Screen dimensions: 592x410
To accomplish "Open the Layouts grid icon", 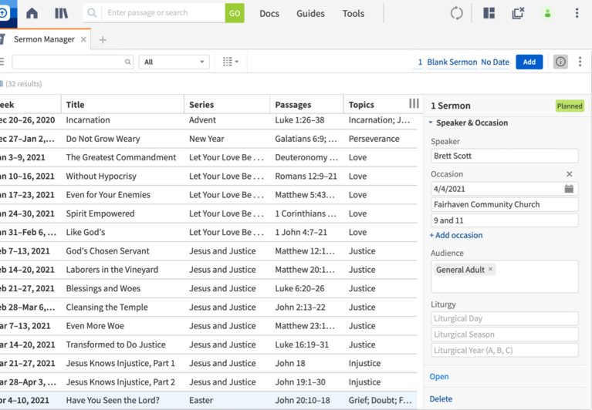I will pyautogui.click(x=489, y=13).
